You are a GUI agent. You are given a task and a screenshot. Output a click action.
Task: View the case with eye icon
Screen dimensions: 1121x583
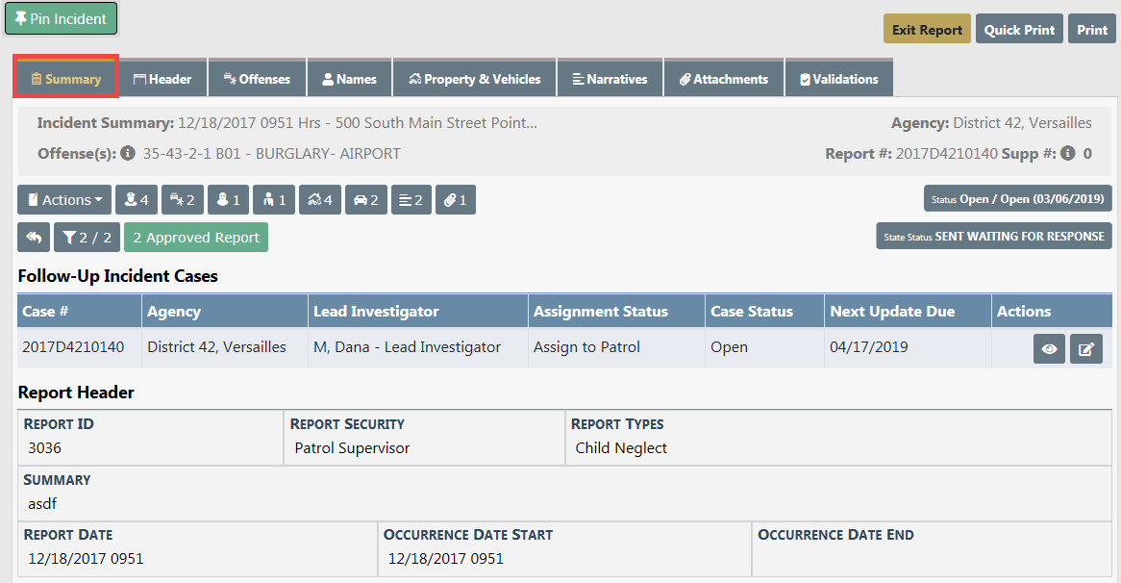[x=1049, y=349]
